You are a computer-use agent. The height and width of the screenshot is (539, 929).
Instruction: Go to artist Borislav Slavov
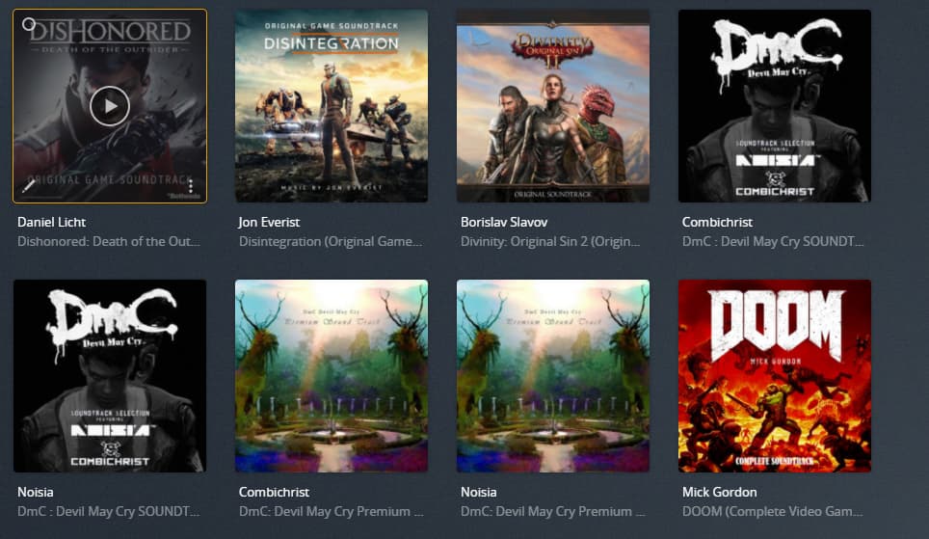(x=504, y=223)
